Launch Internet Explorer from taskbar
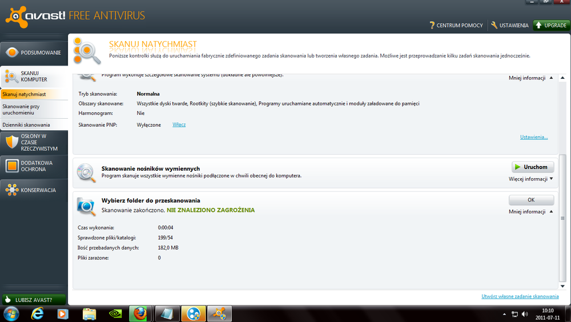This screenshot has height=322, width=571. (37, 313)
